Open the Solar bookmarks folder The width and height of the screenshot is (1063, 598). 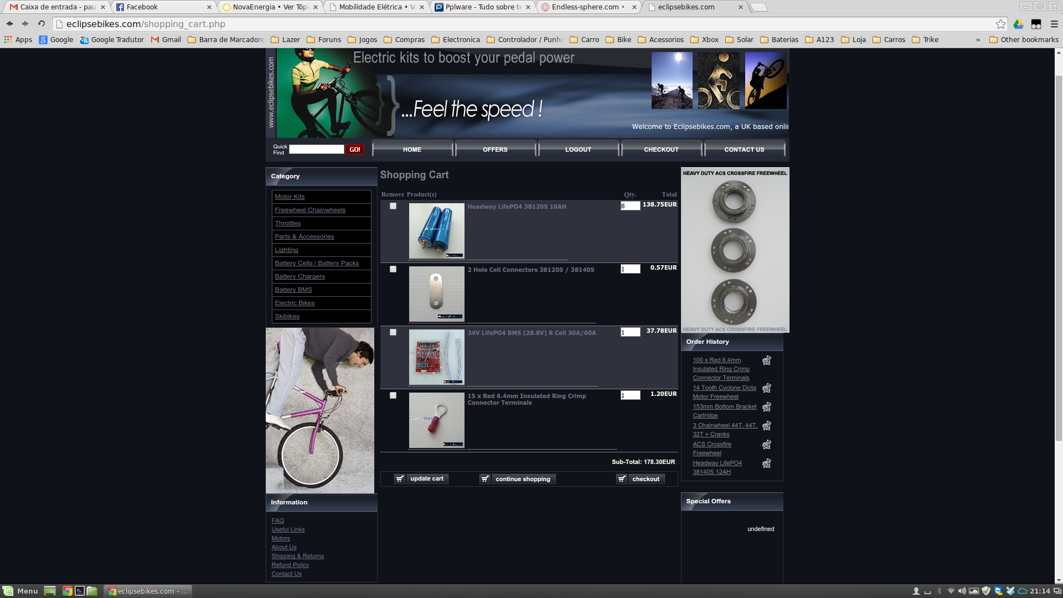(739, 40)
